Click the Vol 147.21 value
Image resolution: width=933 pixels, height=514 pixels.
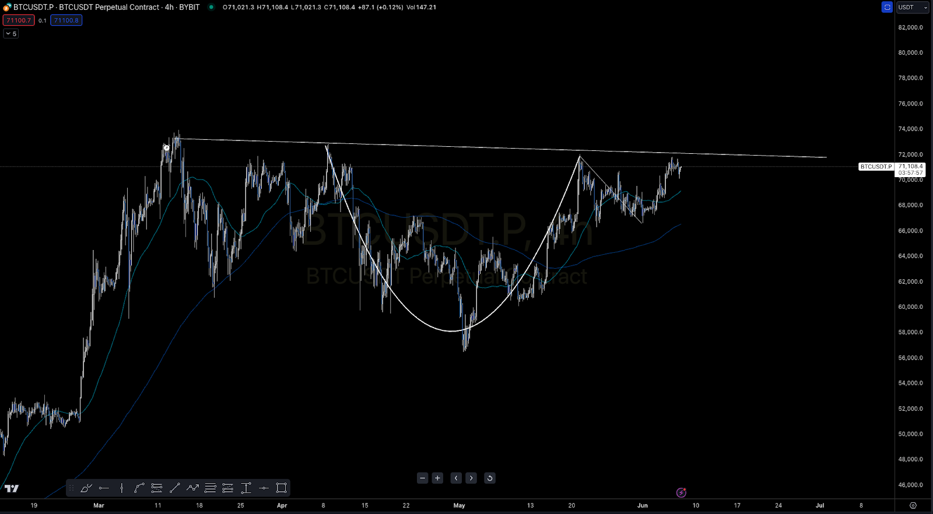tap(422, 7)
